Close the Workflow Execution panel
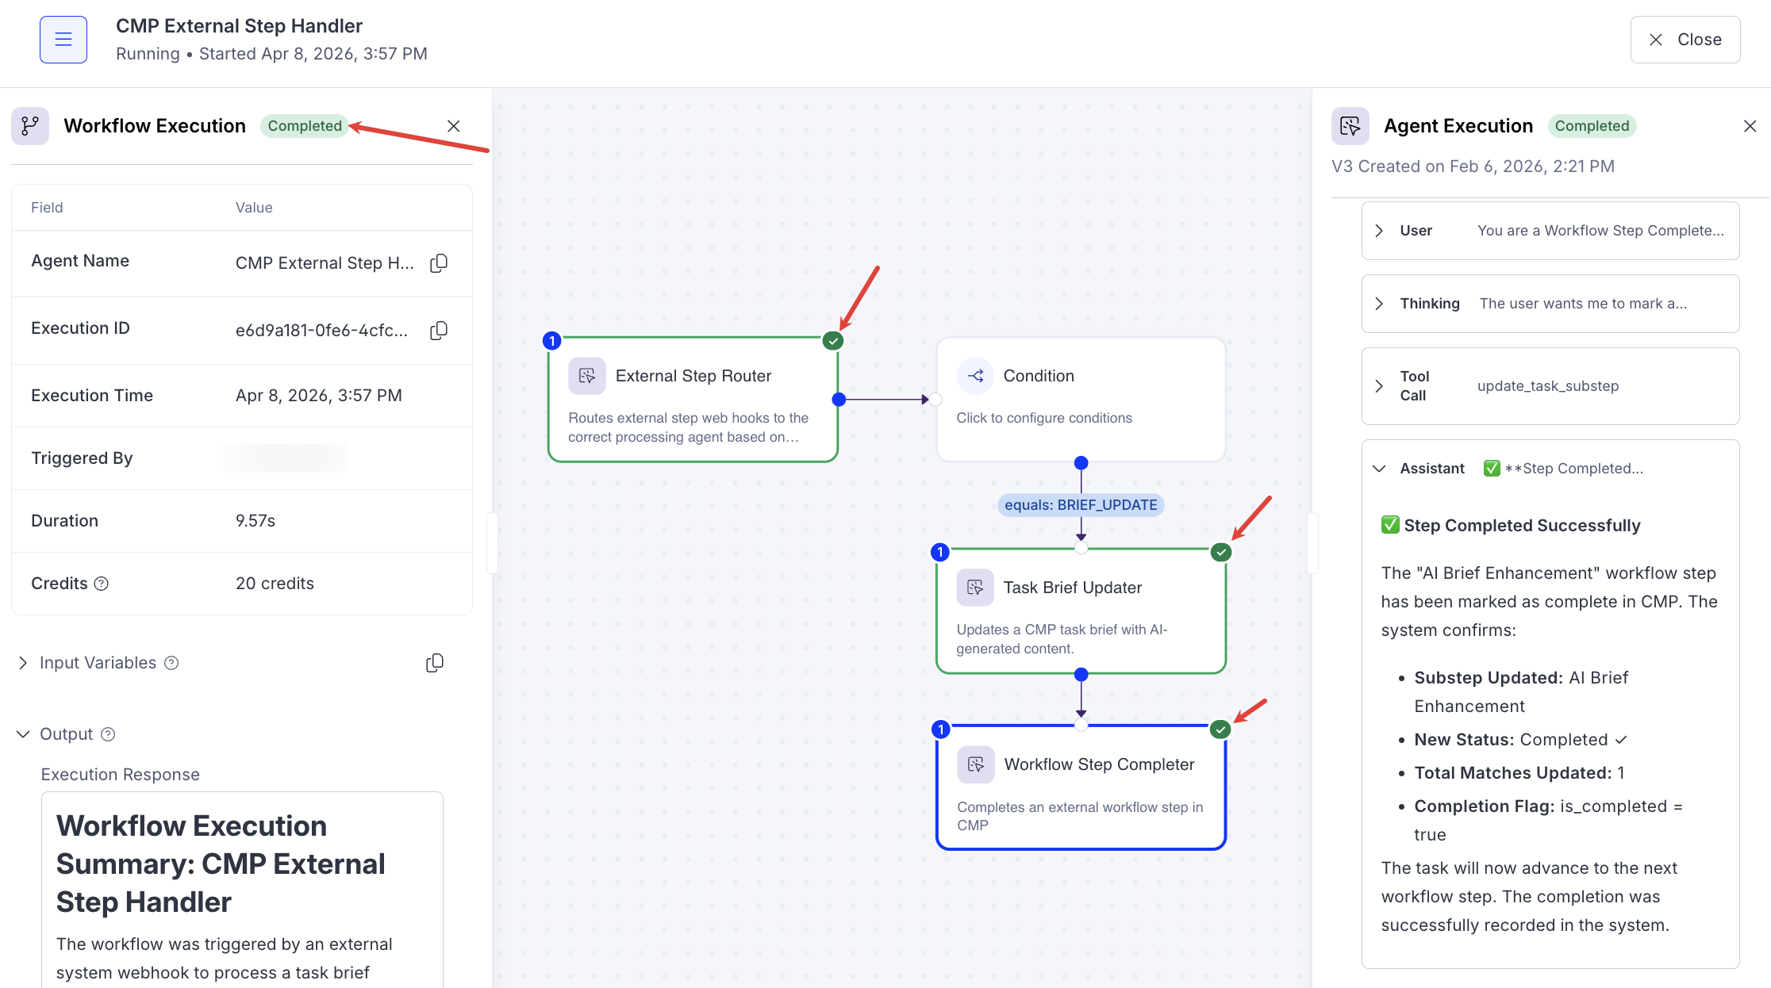Viewport: 1771px width, 988px height. click(x=454, y=126)
